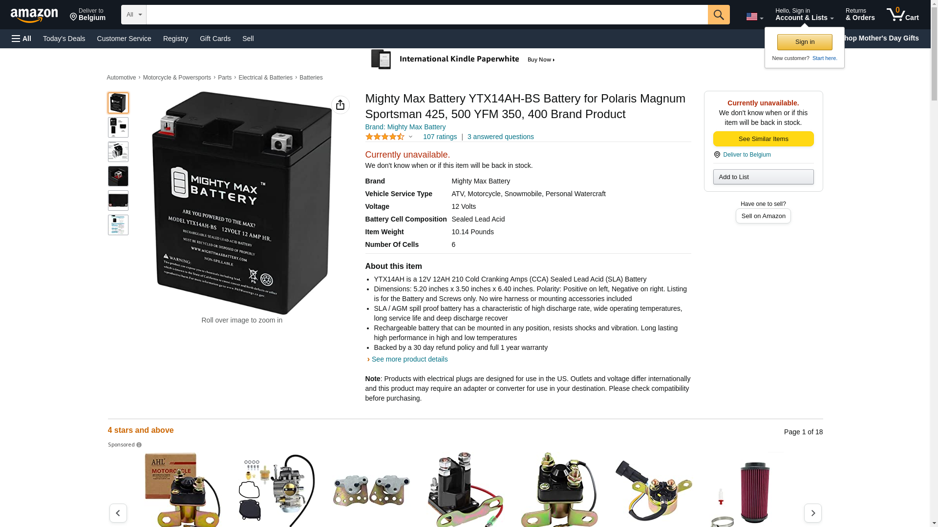Expand See more product details
Viewport: 938px width, 527px height.
point(409,359)
